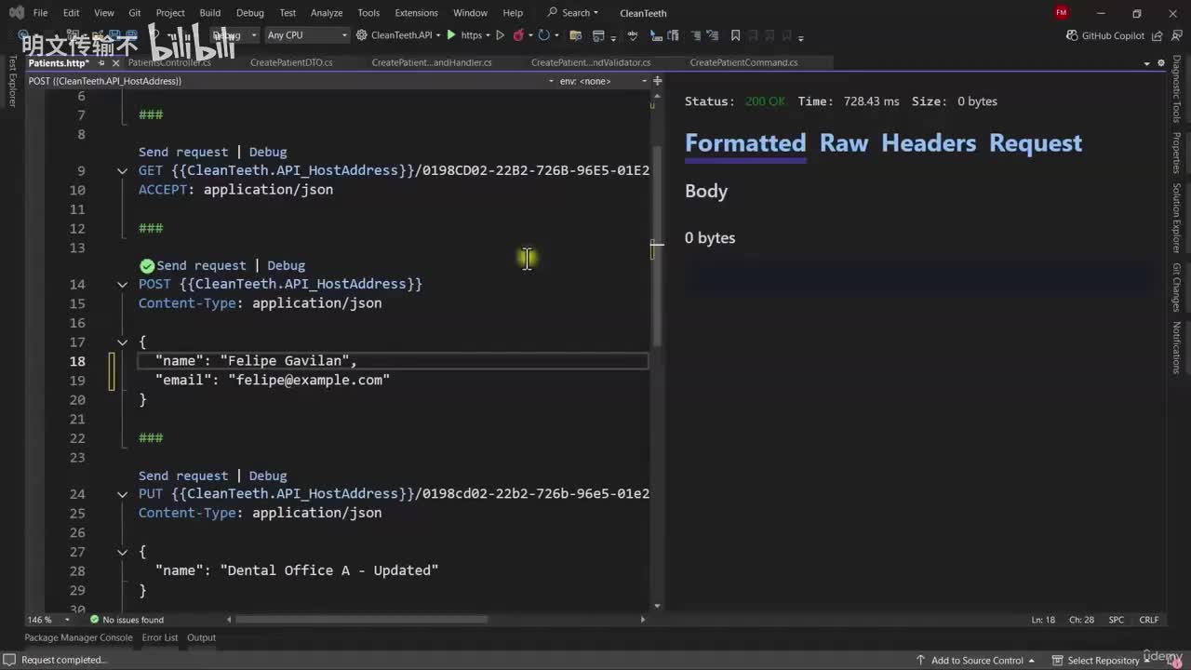Click Send request above the PUT line
Image resolution: width=1191 pixels, height=670 pixels.
point(183,476)
